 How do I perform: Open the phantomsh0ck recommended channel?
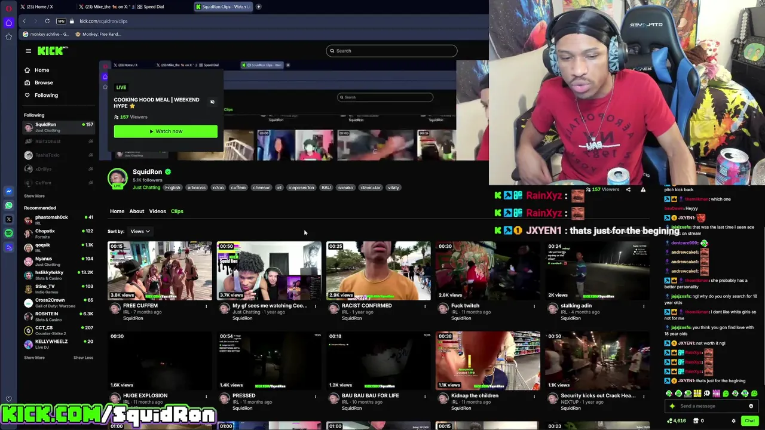[58, 220]
